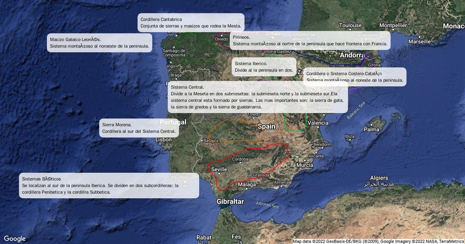Viewport: 465px width, 244px height.
Task: Click the Benidorm city label
Action: click(x=323, y=144)
